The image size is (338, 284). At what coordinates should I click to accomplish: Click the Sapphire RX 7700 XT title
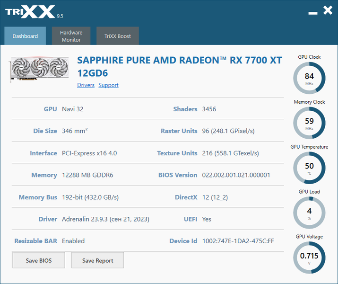click(x=180, y=66)
